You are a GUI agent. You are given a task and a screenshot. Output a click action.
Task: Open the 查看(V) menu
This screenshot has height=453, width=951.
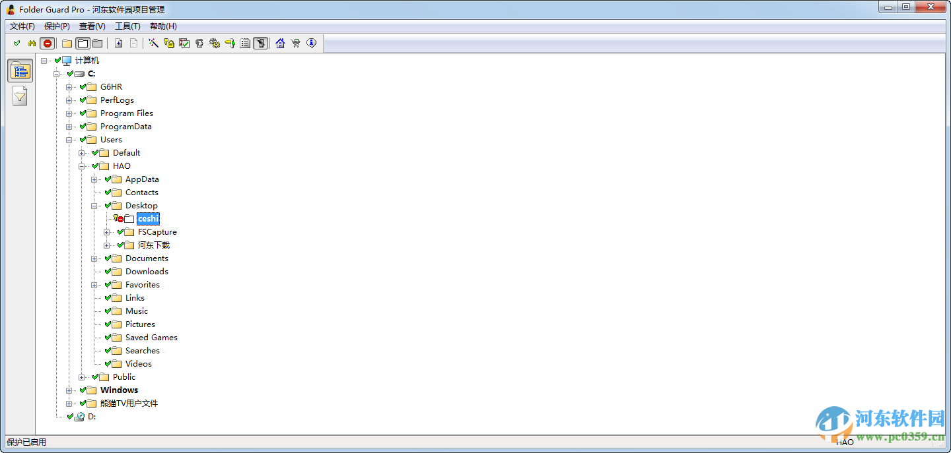92,26
